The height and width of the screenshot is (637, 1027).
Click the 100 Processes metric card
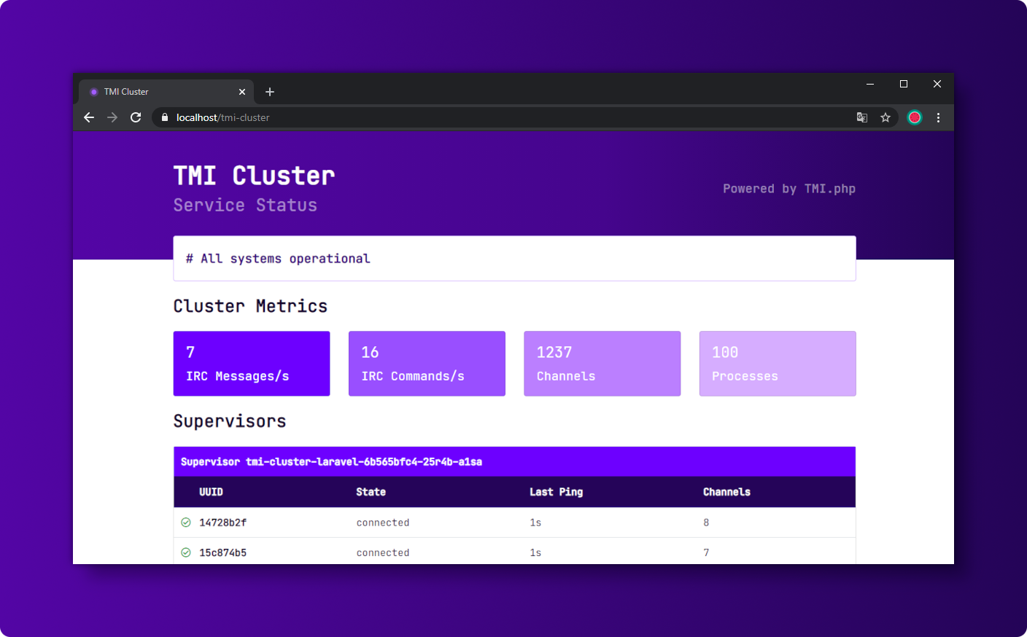(x=778, y=364)
